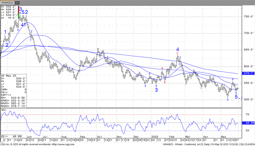Select the Sep label on time axis
255x146 pixels.
pyautogui.click(x=82, y=137)
